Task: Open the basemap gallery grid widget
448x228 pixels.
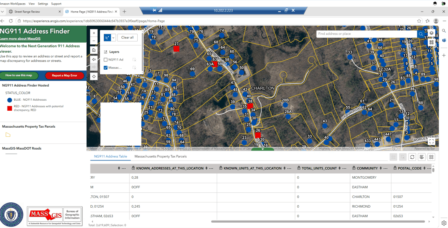Action: [x=431, y=42]
